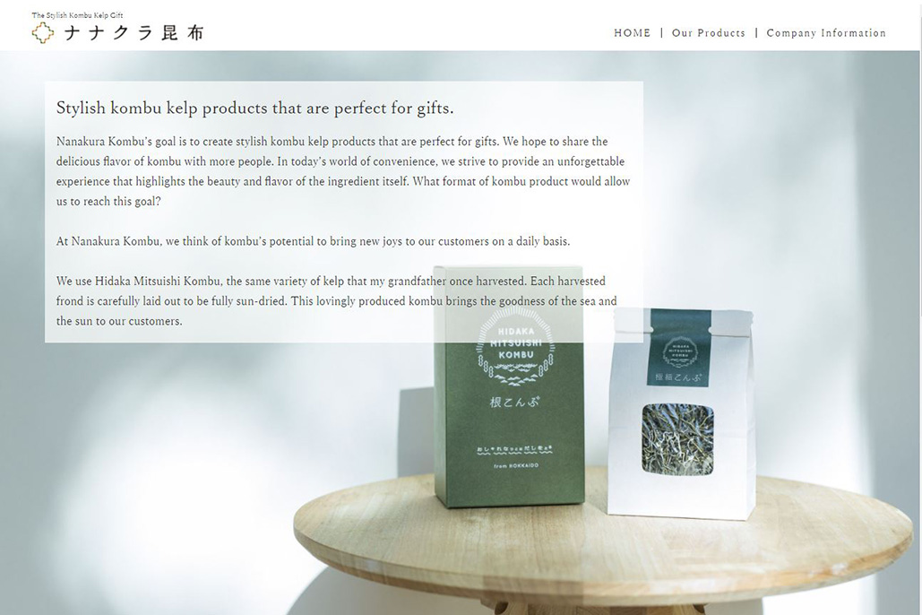Click the first paragraph about Nanakura Kombu's goal
This screenshot has width=922, height=615.
pyautogui.click(x=343, y=171)
